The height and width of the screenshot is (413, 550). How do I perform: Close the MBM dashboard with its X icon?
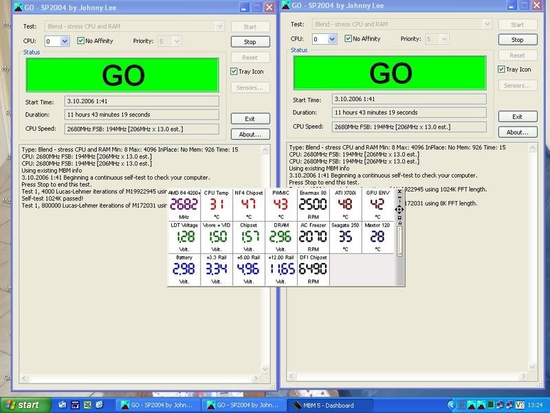(x=399, y=192)
